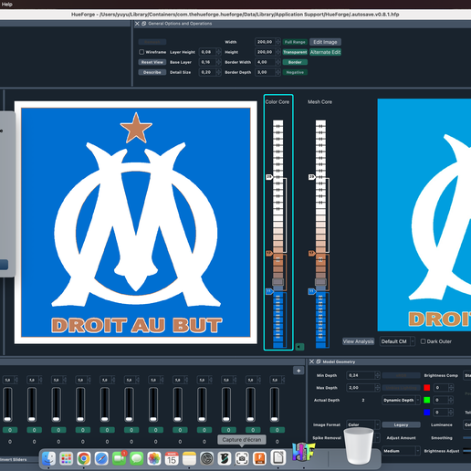Viewport: 471px width, 471px height.
Task: Click the Mesh Core layer slider strip
Action: click(x=320, y=234)
